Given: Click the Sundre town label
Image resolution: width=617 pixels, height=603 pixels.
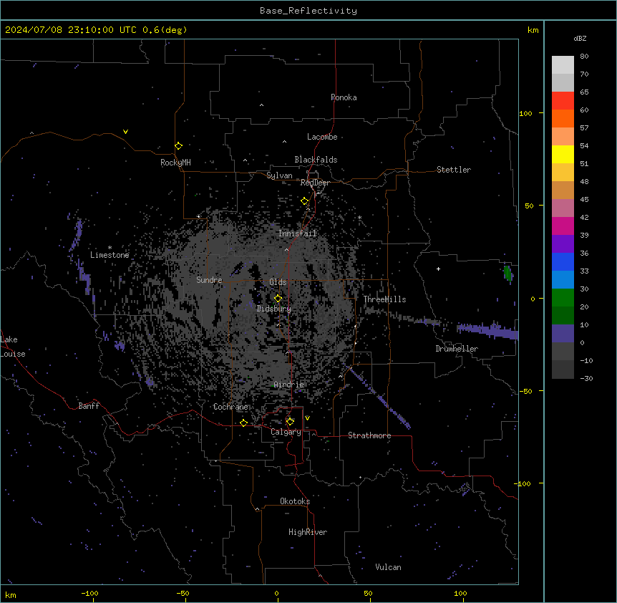Looking at the screenshot, I should coord(209,280).
